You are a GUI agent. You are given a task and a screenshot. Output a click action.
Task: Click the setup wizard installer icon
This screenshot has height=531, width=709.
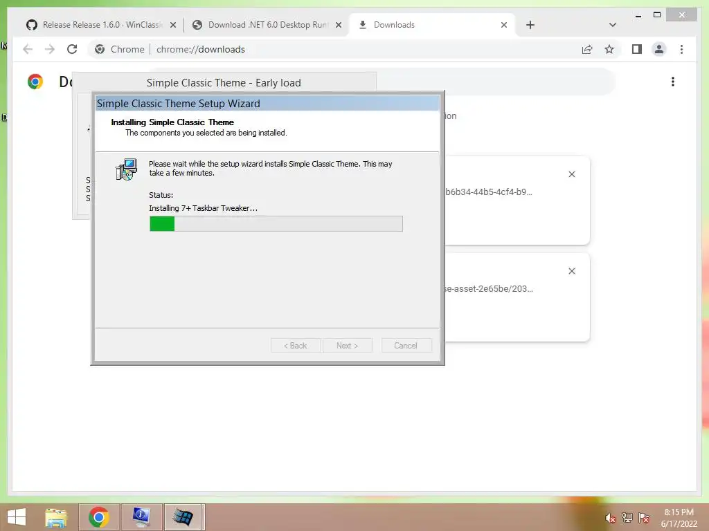(x=126, y=169)
